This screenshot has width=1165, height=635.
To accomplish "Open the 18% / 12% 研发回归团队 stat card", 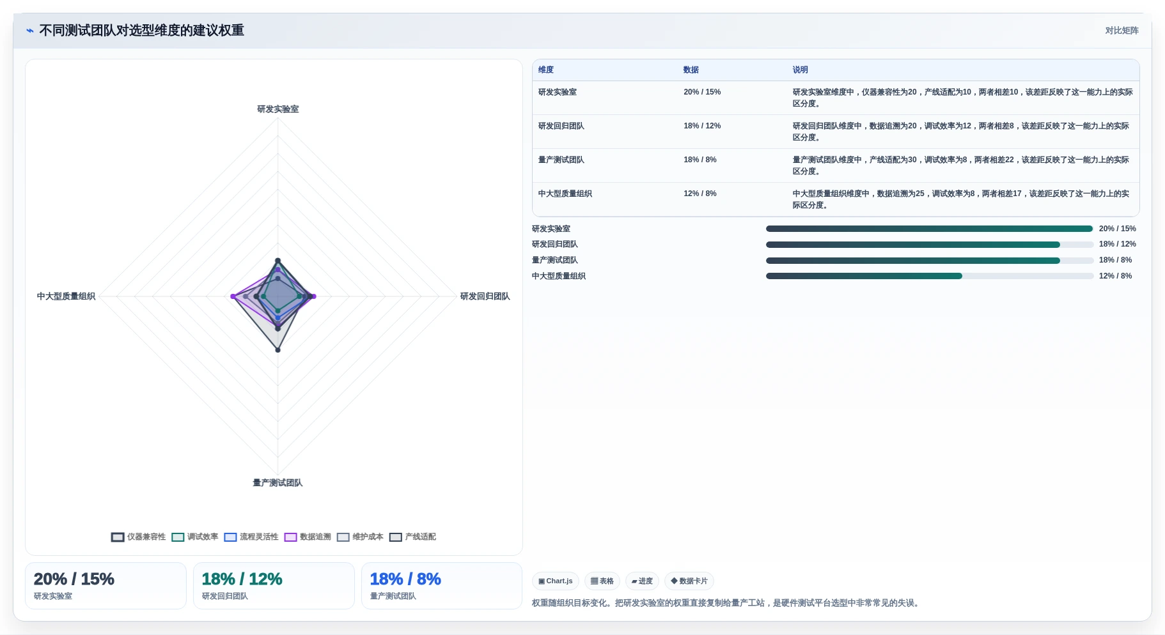I will (274, 586).
